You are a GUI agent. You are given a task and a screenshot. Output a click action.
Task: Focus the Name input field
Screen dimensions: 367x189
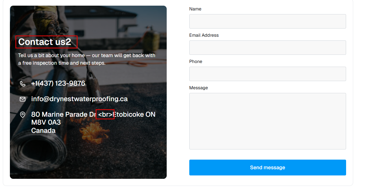[x=267, y=21]
